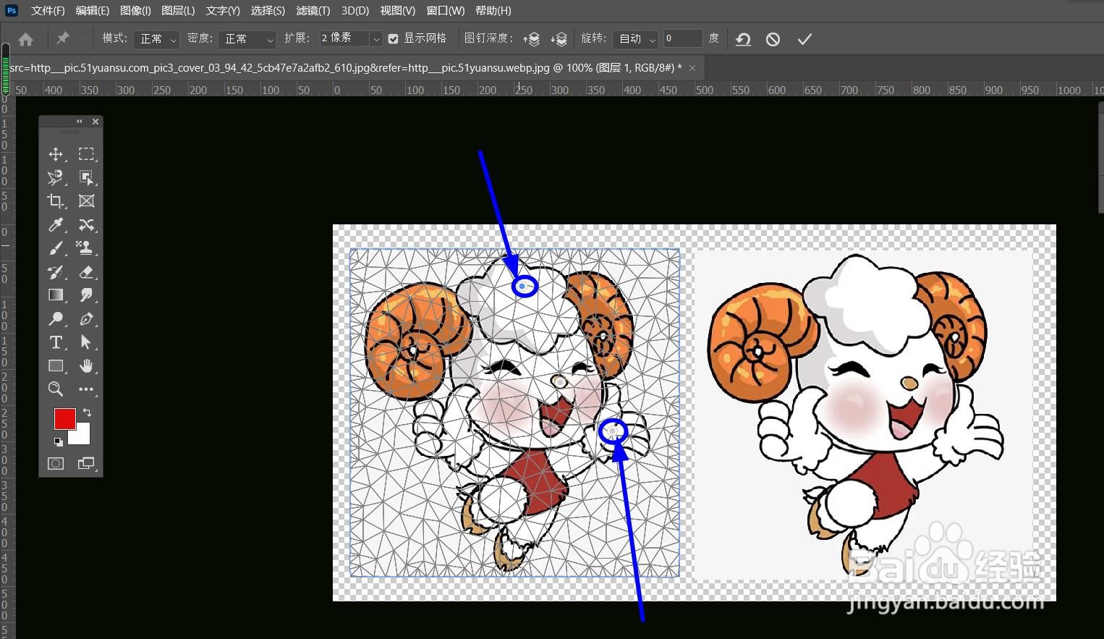
Task: Click the red foreground color swatch
Action: click(x=64, y=418)
